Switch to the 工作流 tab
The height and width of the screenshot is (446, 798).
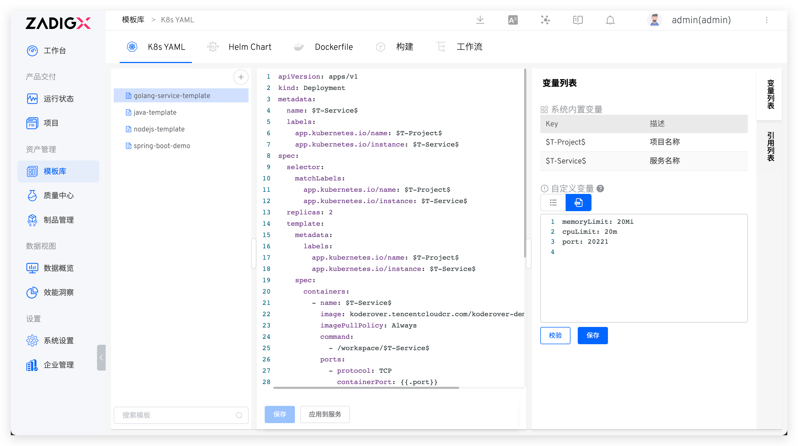pos(469,47)
